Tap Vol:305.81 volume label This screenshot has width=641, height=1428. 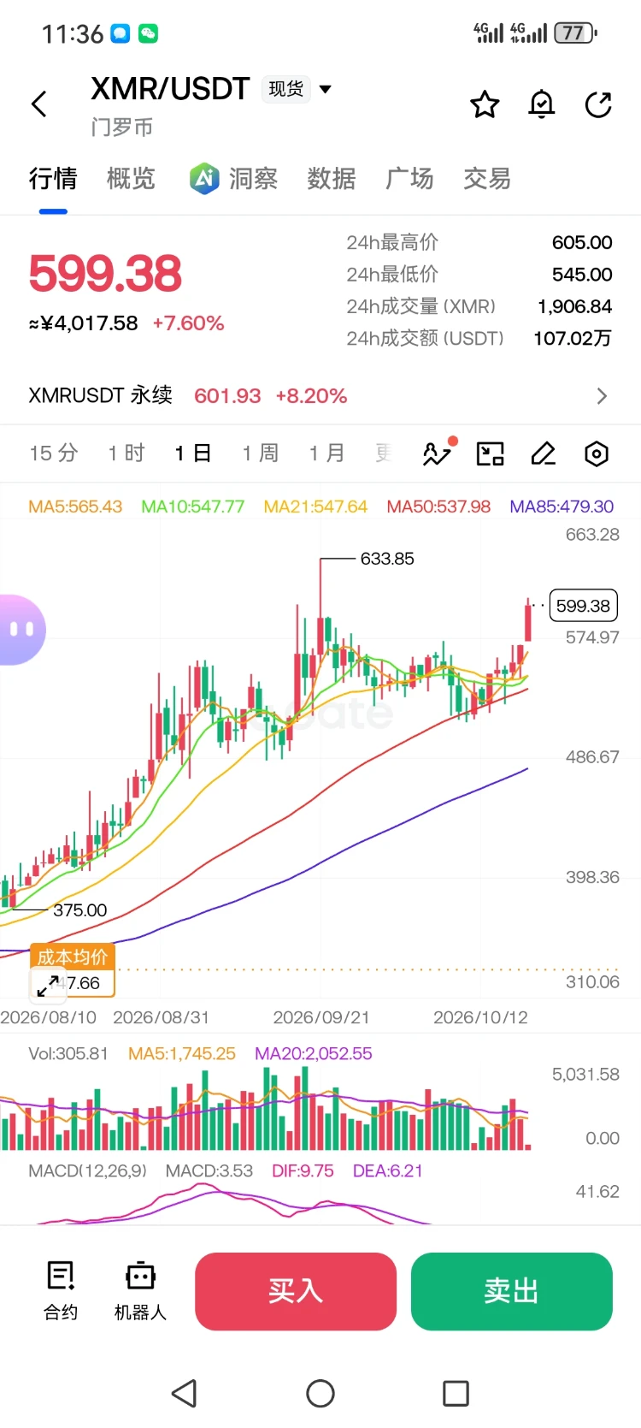[68, 1054]
